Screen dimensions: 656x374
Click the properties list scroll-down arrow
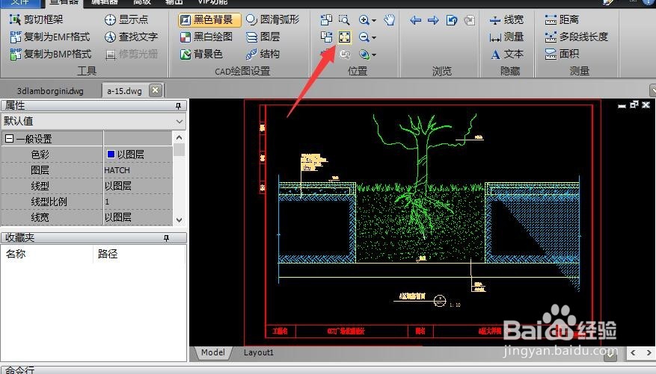[x=179, y=220]
